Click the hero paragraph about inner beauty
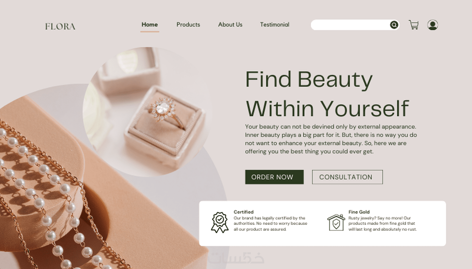 point(331,139)
